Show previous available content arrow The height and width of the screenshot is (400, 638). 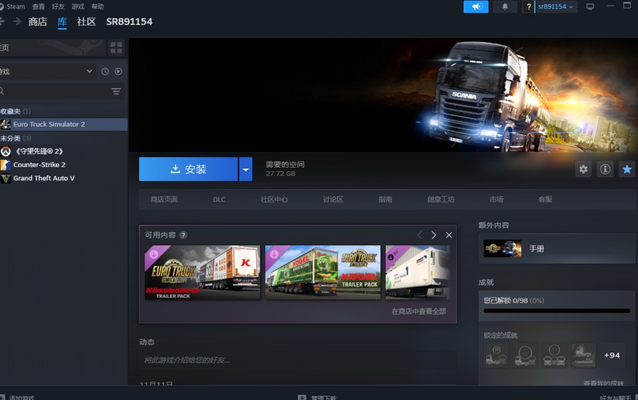[x=419, y=235]
